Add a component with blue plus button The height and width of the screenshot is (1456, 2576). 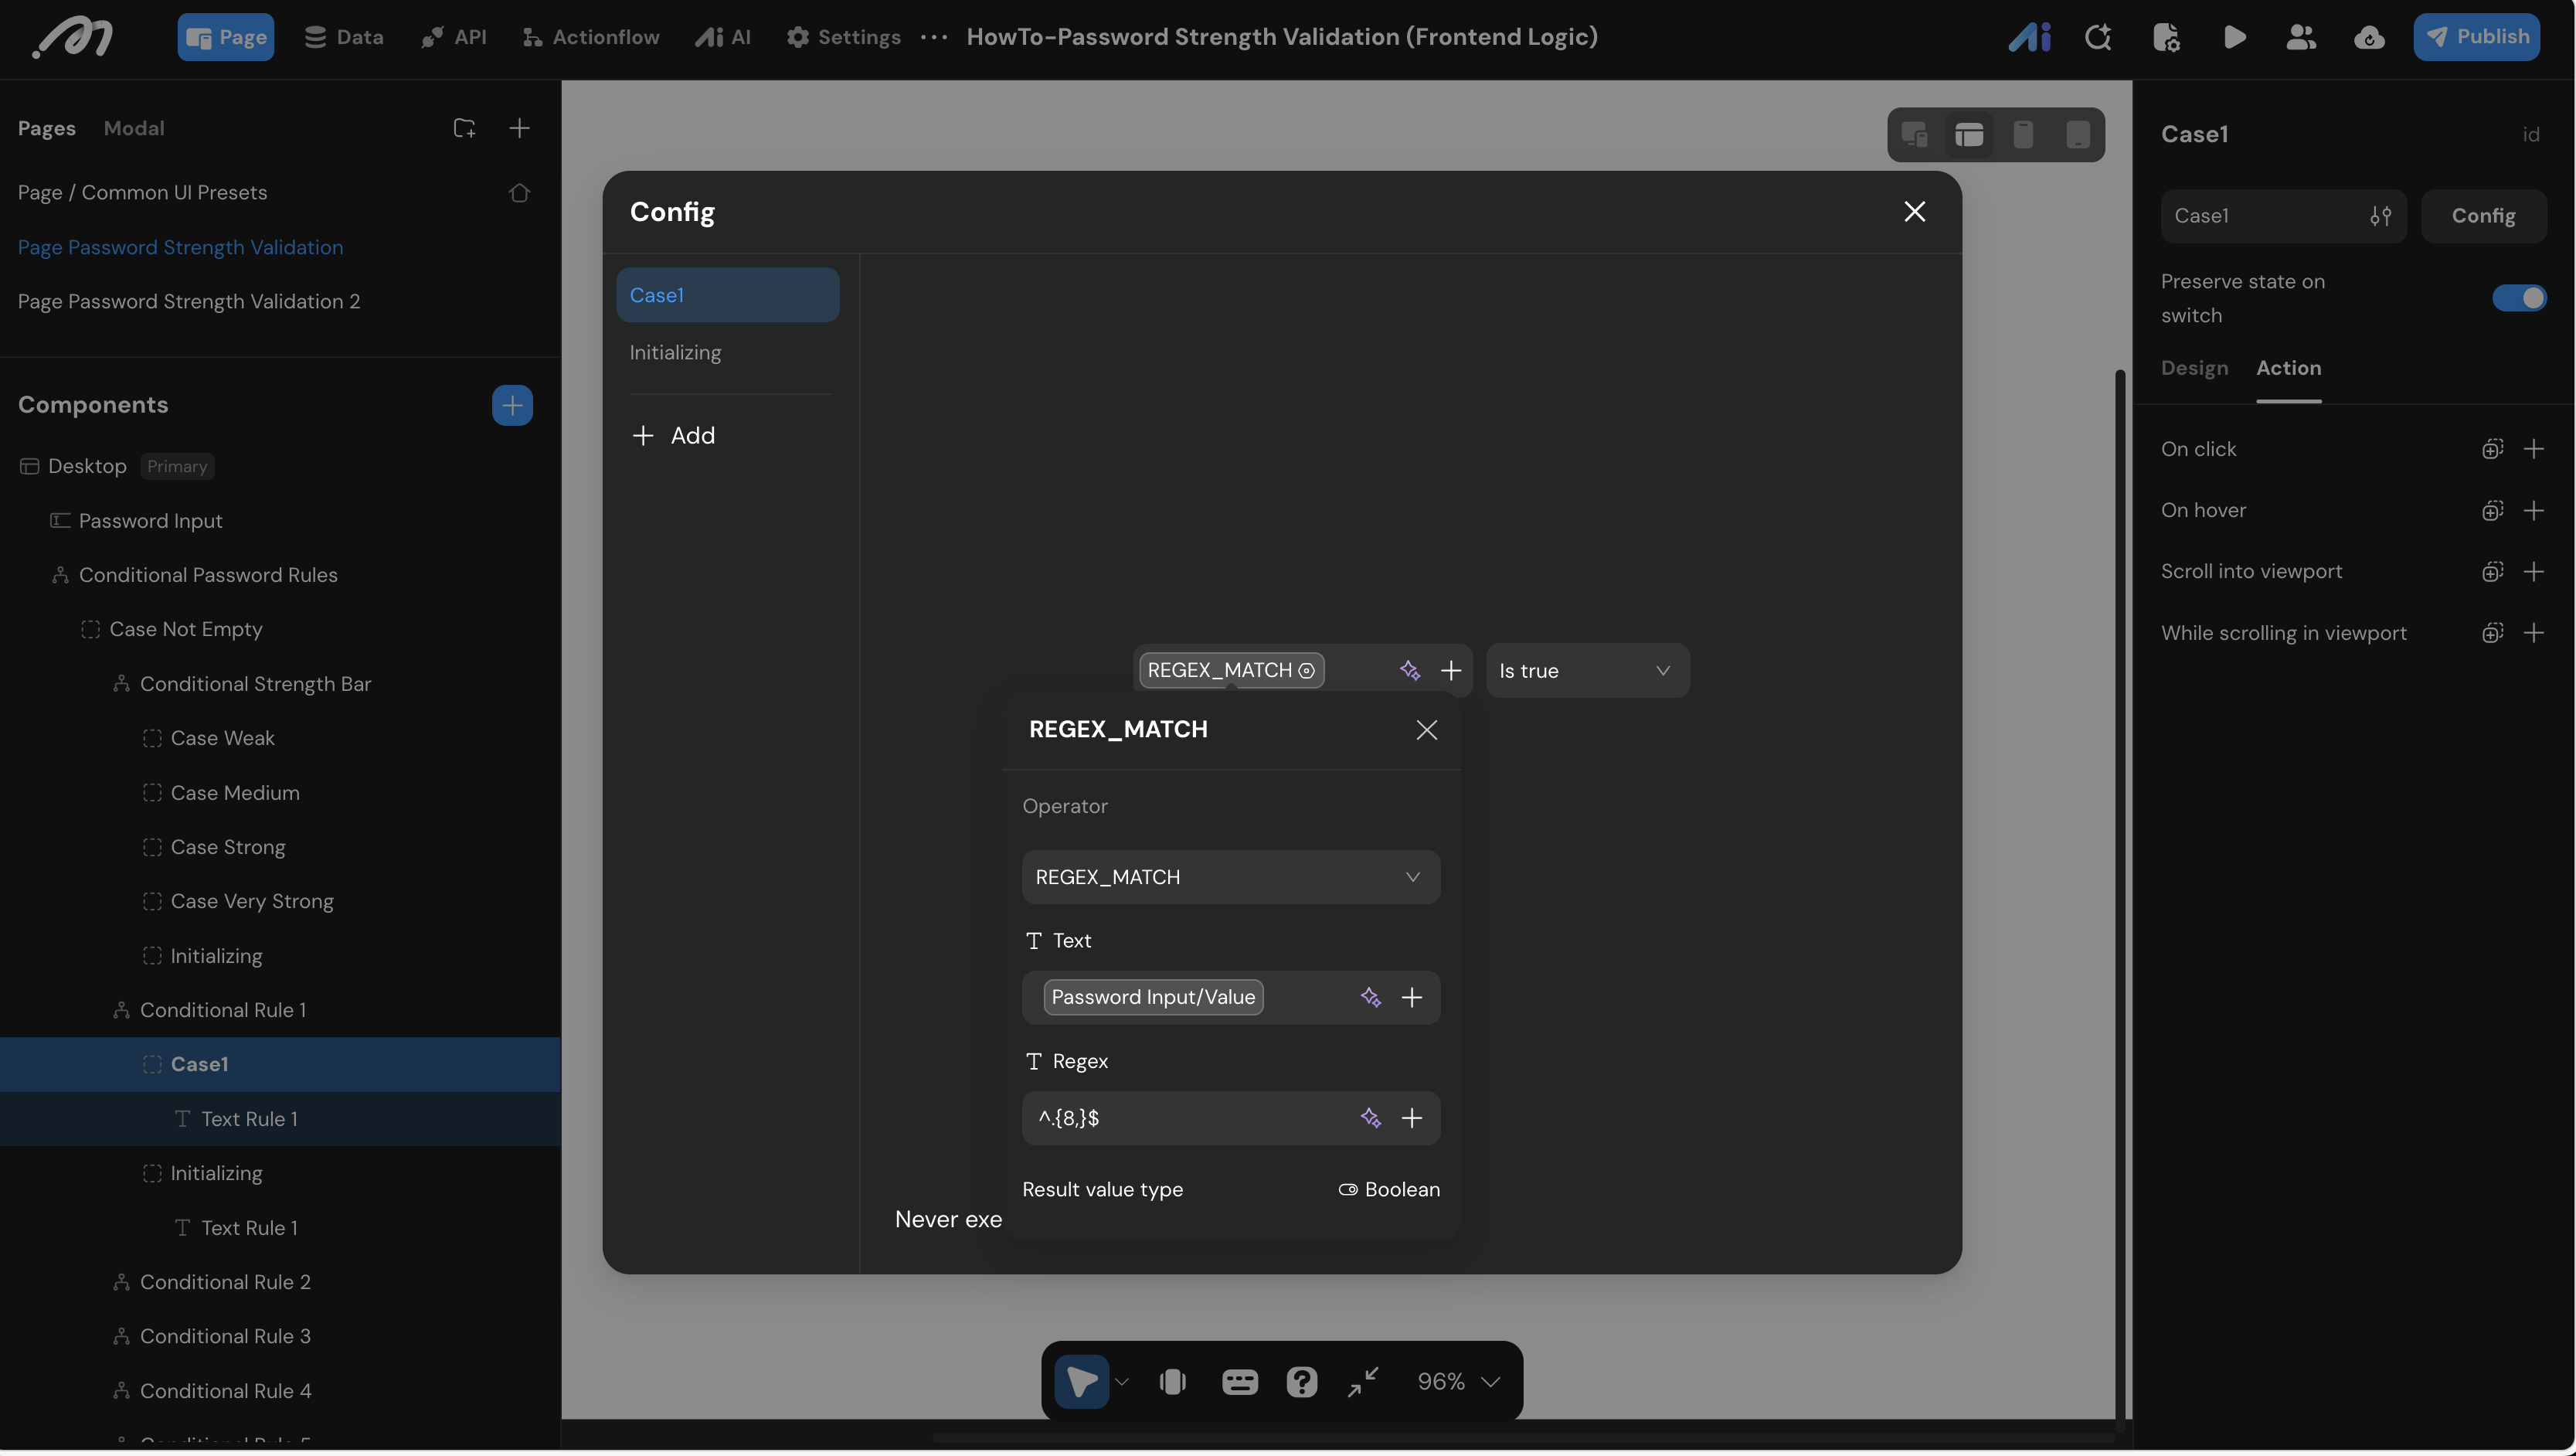click(x=512, y=405)
